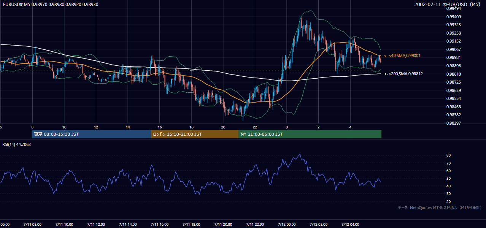Click the '7/11 14:00' time label
This screenshot has width=486, height=228.
point(127,225)
